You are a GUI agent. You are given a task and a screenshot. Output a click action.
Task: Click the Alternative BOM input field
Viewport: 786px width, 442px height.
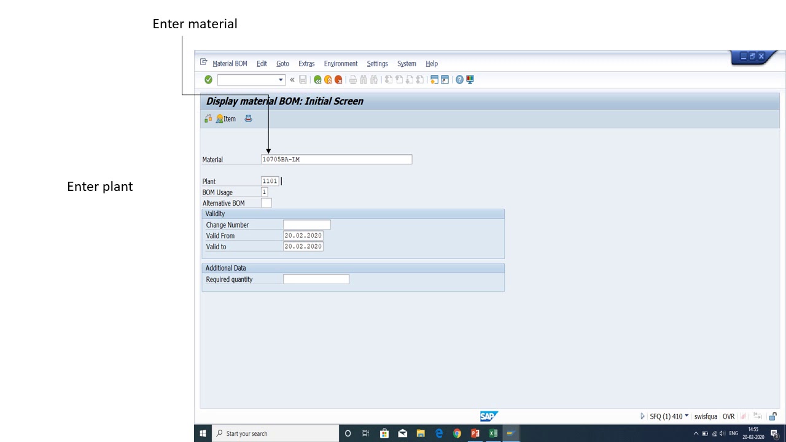point(266,203)
